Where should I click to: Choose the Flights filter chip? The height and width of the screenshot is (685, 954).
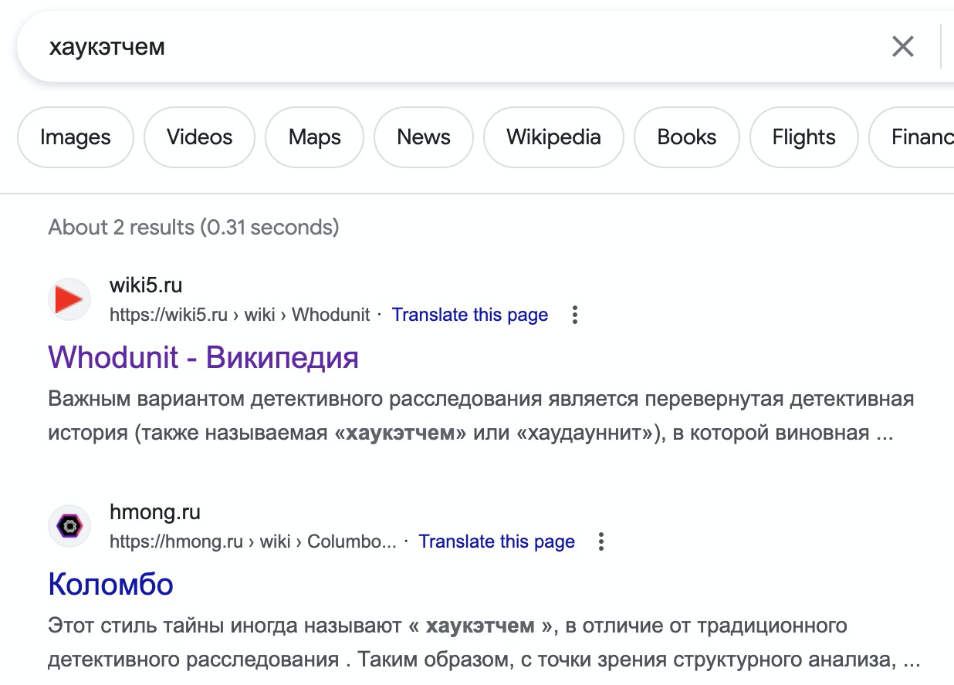[803, 137]
